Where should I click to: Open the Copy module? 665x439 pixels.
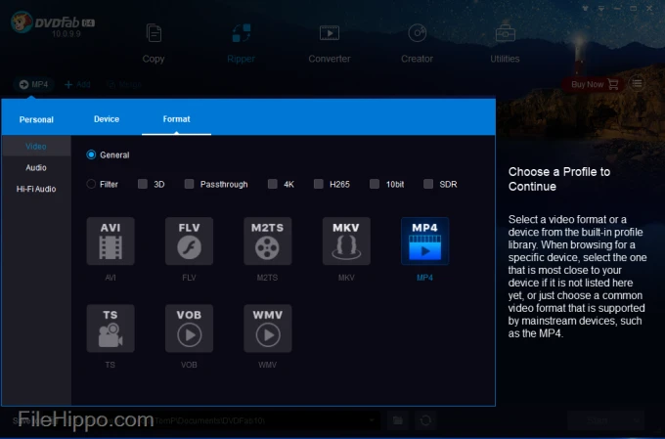154,44
